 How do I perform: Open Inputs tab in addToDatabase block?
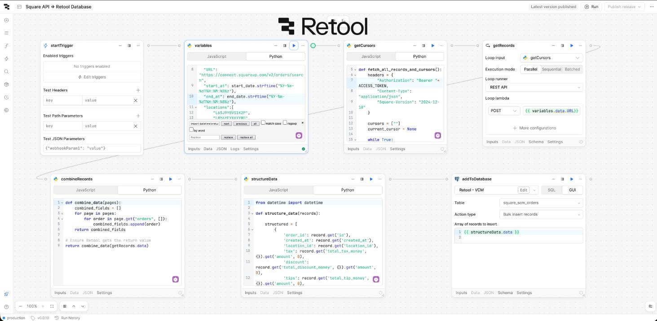(x=462, y=293)
